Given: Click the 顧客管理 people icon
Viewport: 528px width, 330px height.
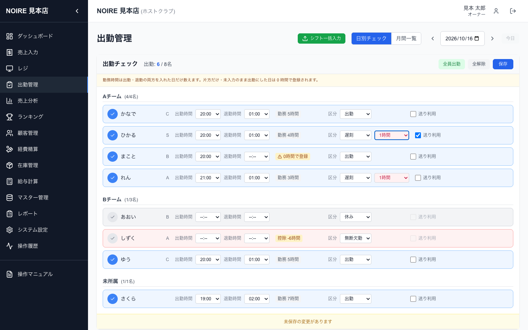Looking at the screenshot, I should tap(10, 133).
